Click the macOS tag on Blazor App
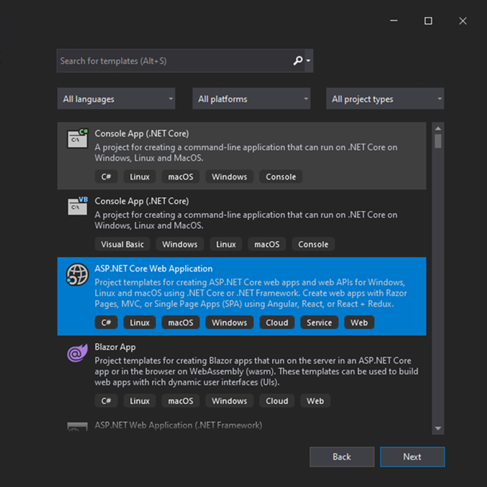The width and height of the screenshot is (487, 487). click(x=180, y=401)
